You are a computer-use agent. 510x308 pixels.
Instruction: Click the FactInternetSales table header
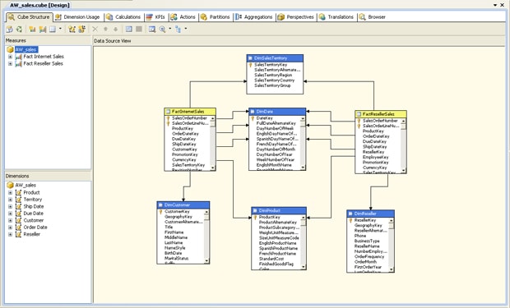pyautogui.click(x=190, y=112)
